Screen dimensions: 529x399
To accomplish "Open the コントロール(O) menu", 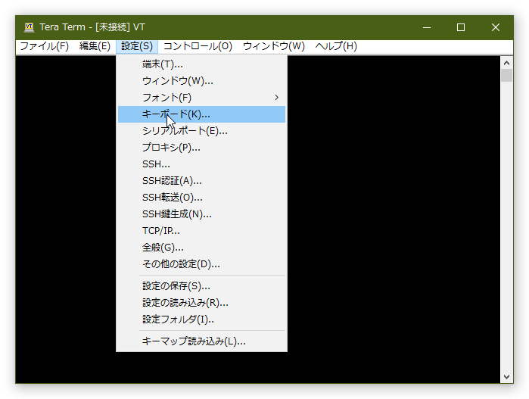I will 198,46.
